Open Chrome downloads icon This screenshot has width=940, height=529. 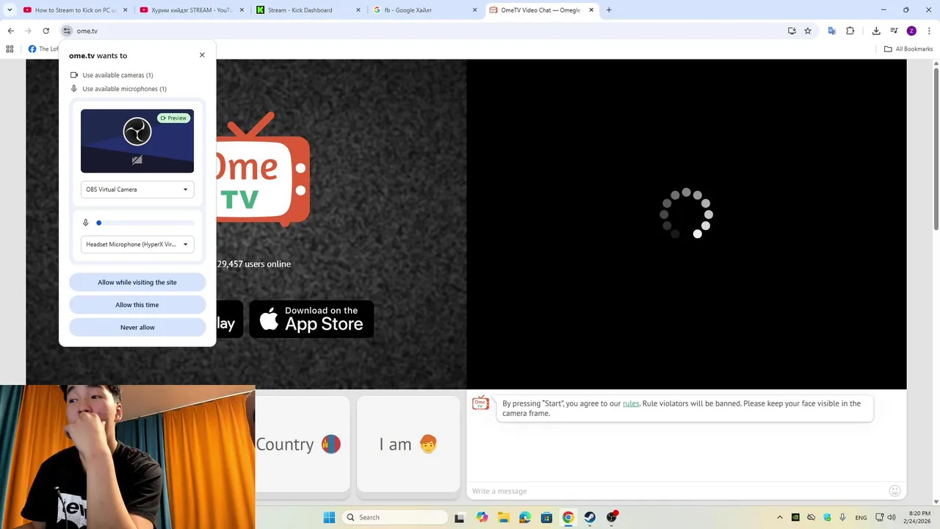tap(876, 31)
